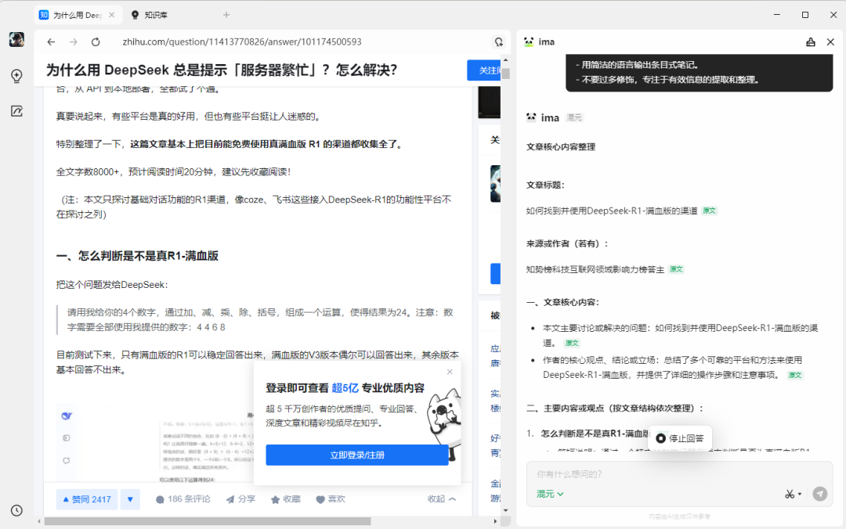
Task: Click 收藏 to bookmark the answer
Action: [285, 499]
